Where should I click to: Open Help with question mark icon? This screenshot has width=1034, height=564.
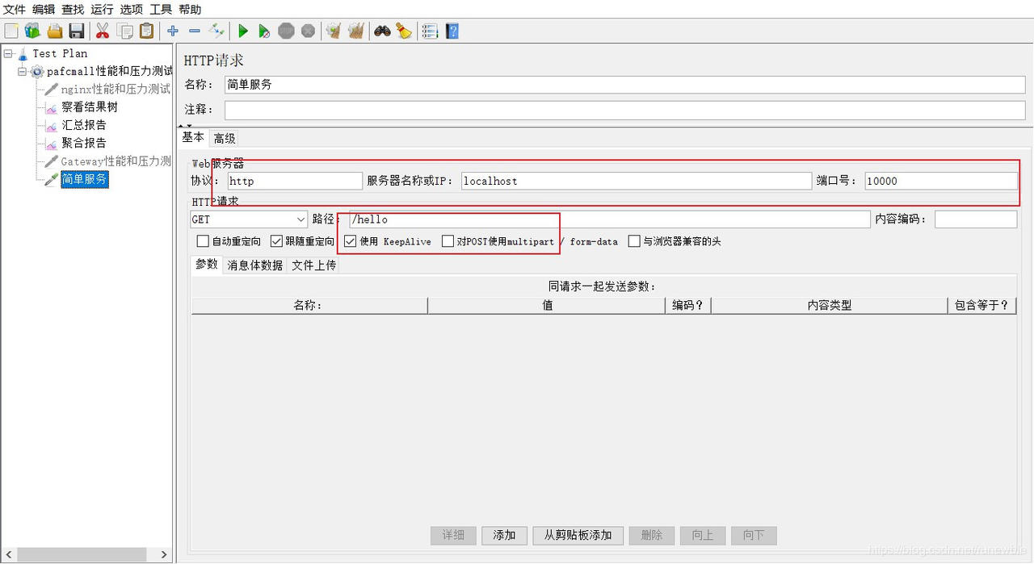coord(452,31)
